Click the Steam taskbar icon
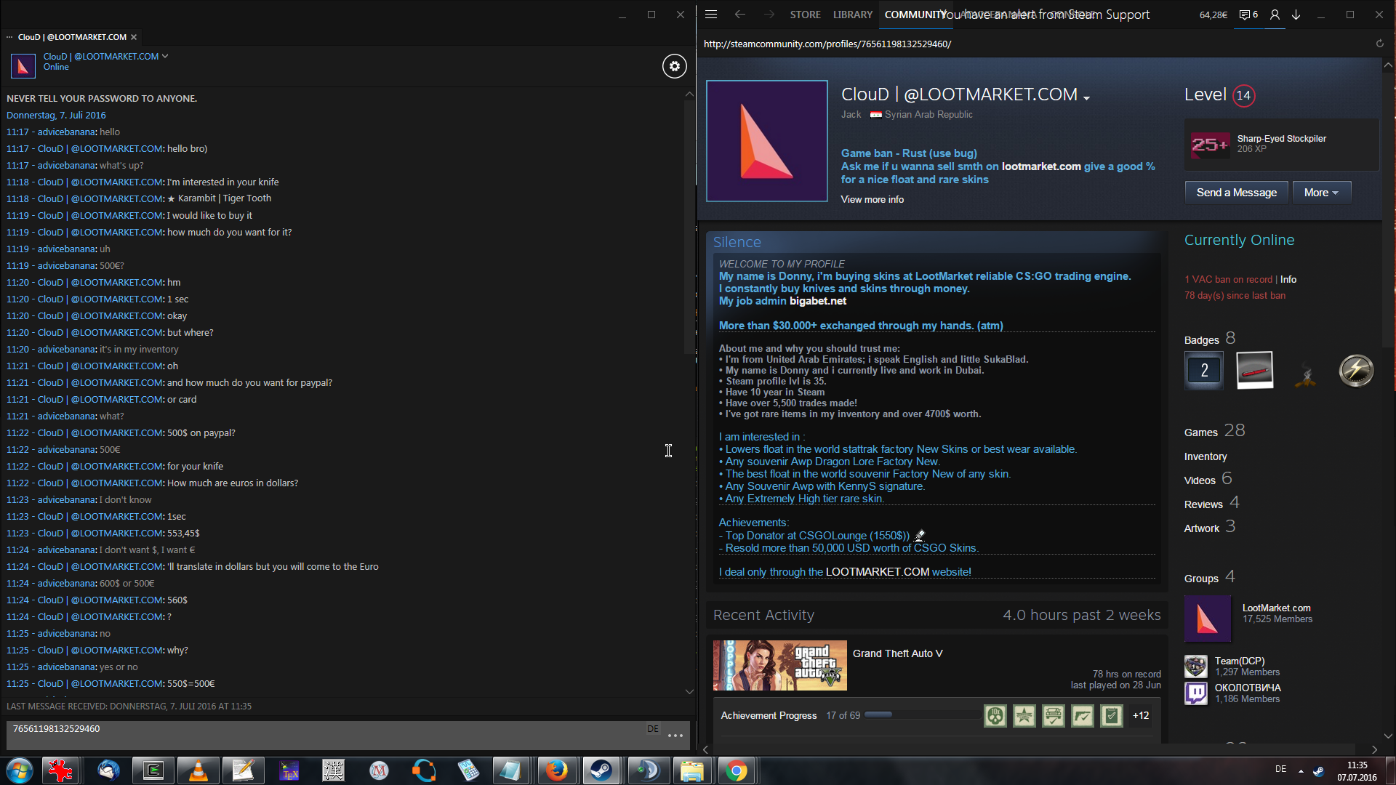 [x=601, y=770]
